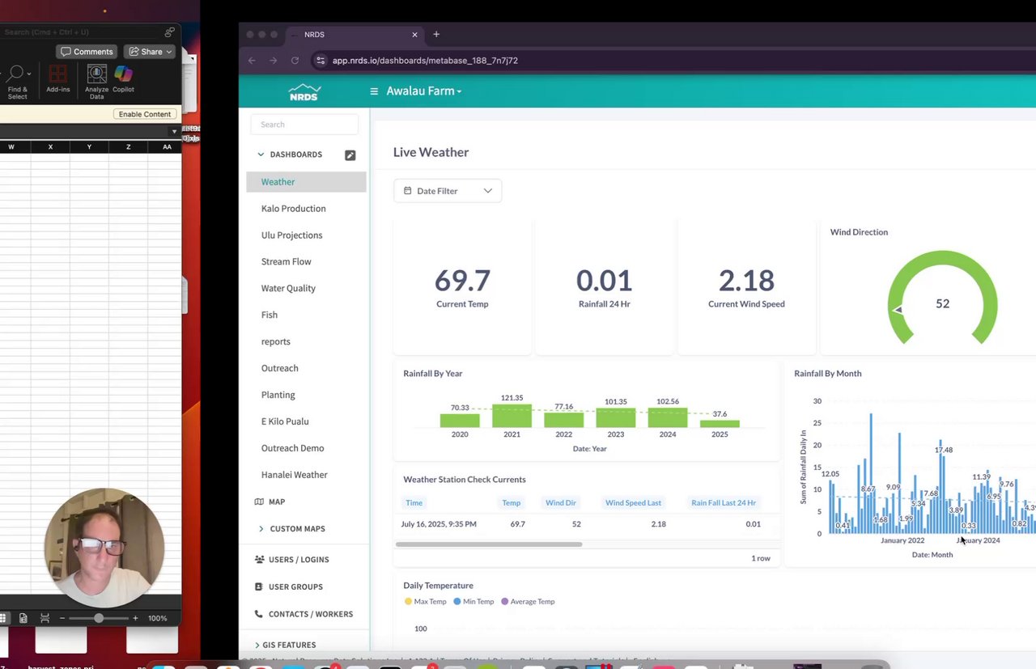Image resolution: width=1036 pixels, height=669 pixels.
Task: Click the sidebar Search field
Action: coord(304,125)
